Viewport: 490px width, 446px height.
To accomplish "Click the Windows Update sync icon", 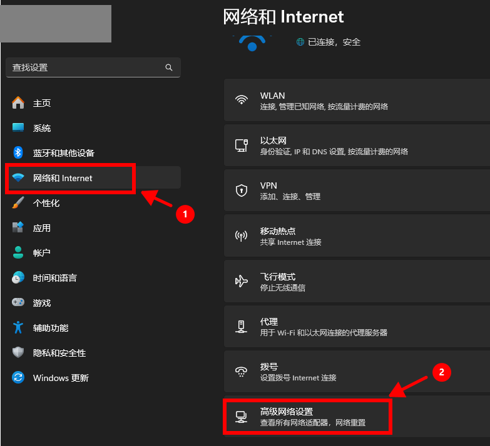I will click(19, 378).
